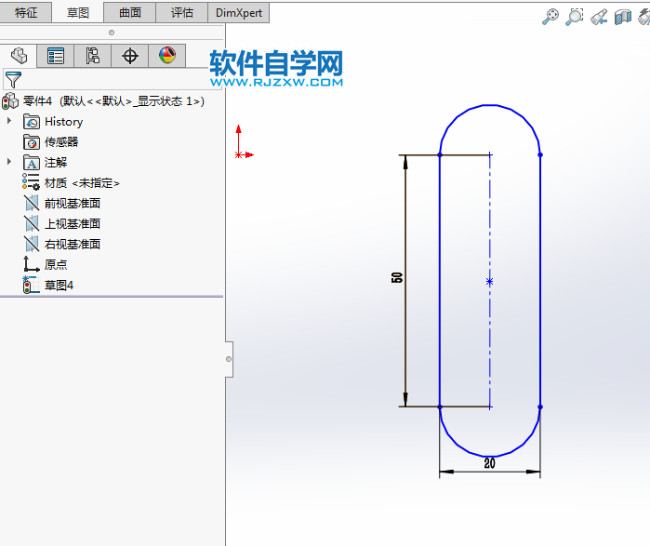Expand the History folder
650x546 pixels.
(9, 121)
